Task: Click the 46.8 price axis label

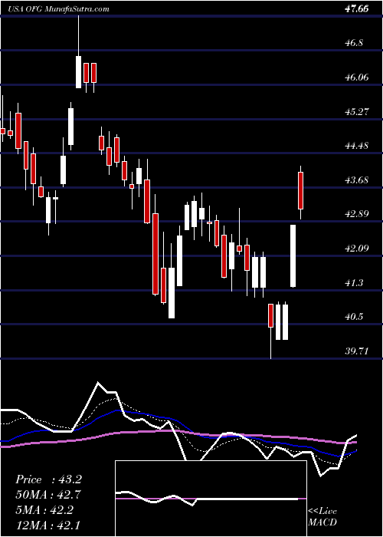Action: [354, 43]
